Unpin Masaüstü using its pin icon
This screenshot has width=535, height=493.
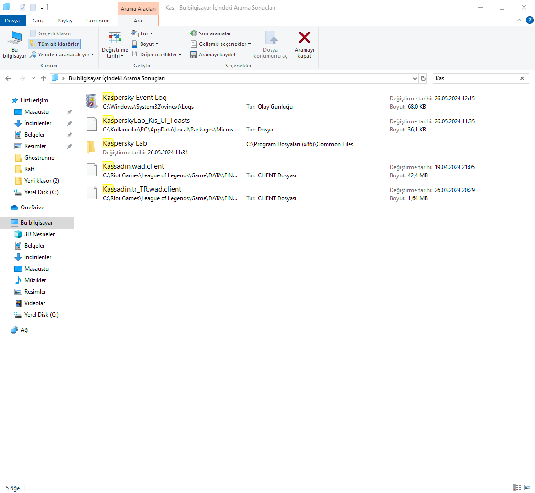[x=70, y=112]
